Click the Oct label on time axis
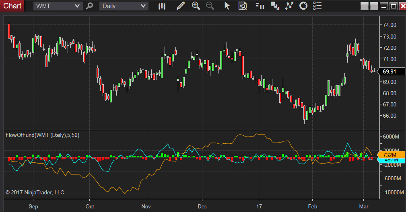The width and height of the screenshot is (406, 212). pyautogui.click(x=90, y=206)
